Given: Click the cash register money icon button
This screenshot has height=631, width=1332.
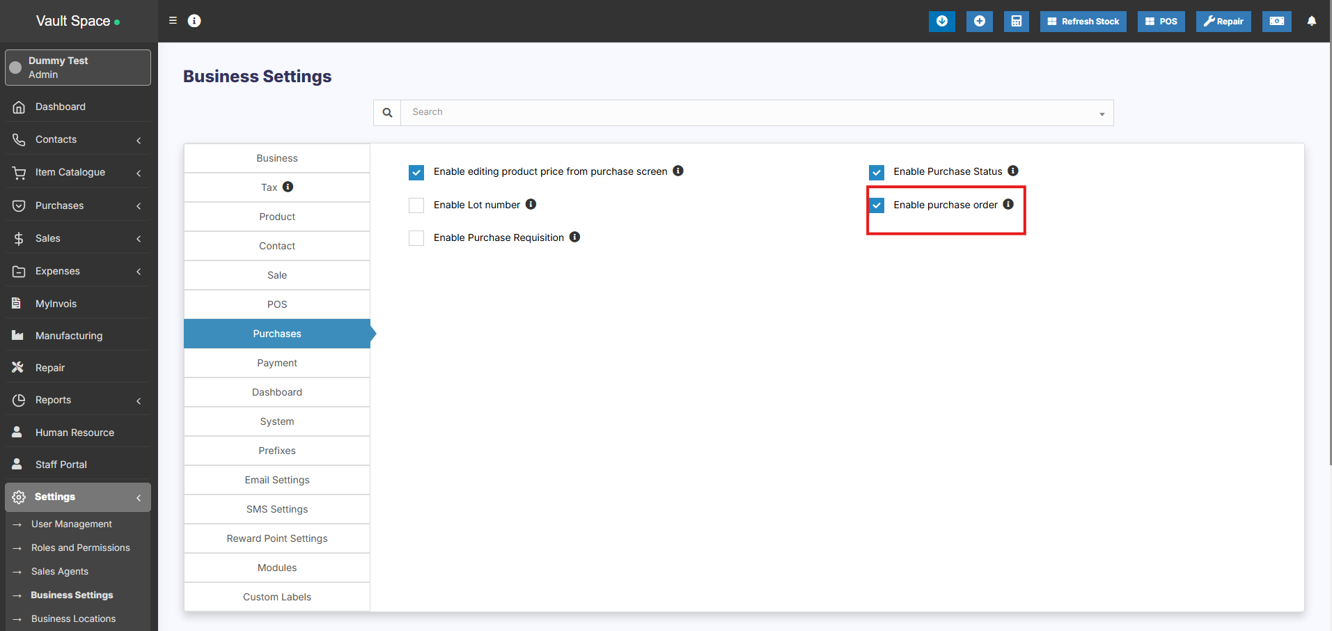Looking at the screenshot, I should click(1276, 21).
